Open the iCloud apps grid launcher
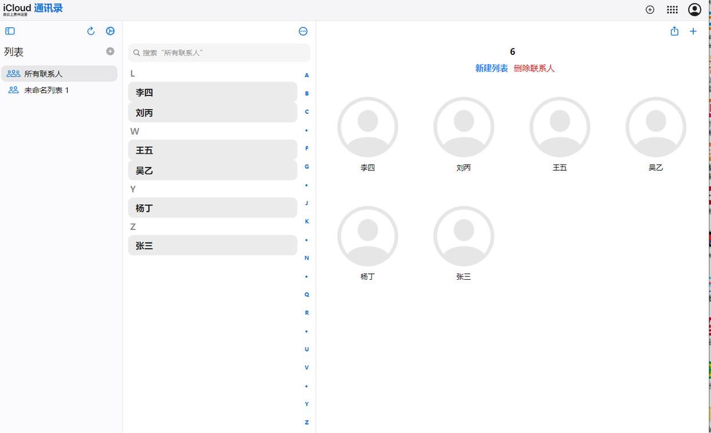The height and width of the screenshot is (433, 711). coord(672,10)
